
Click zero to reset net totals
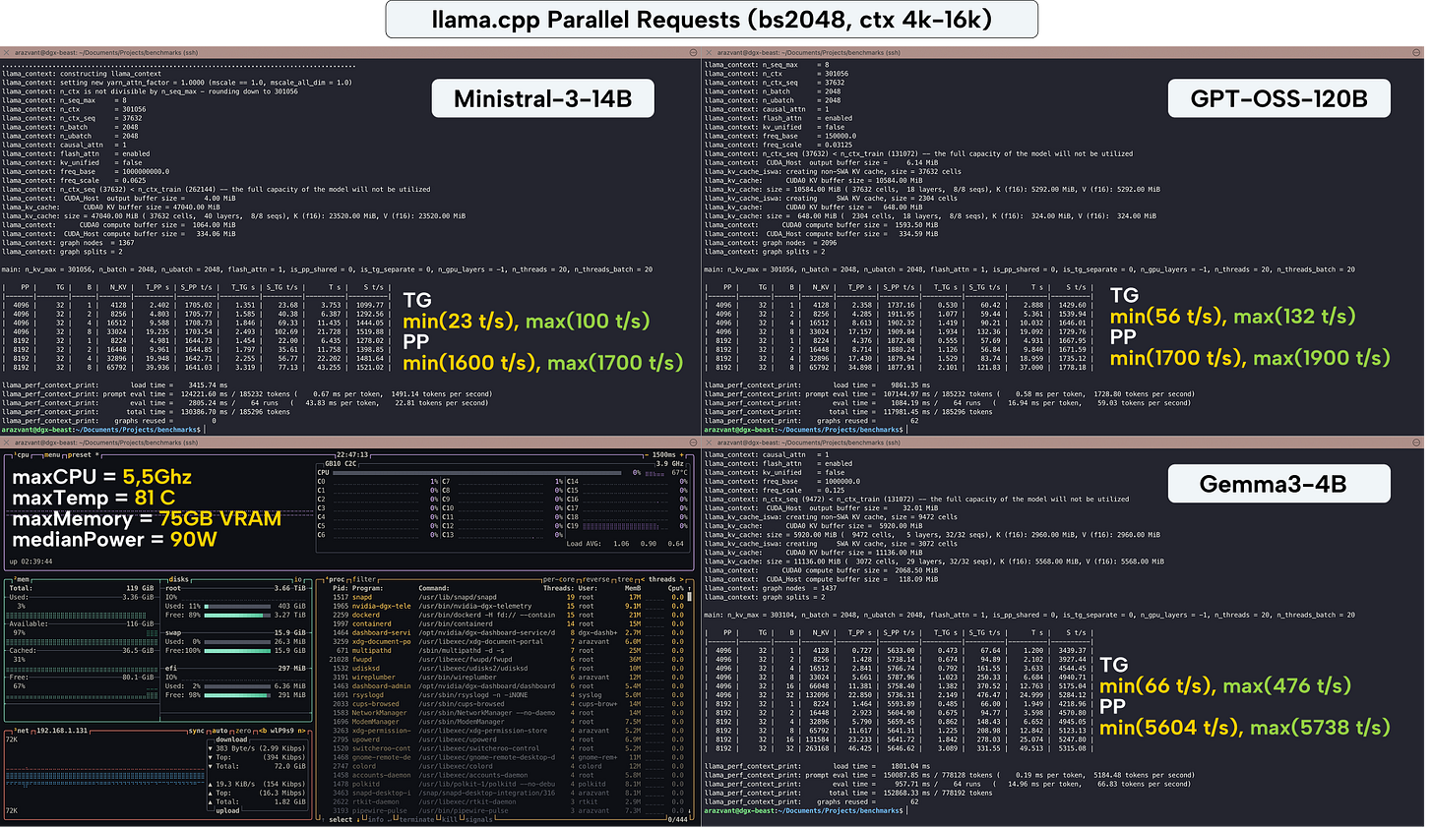[244, 731]
